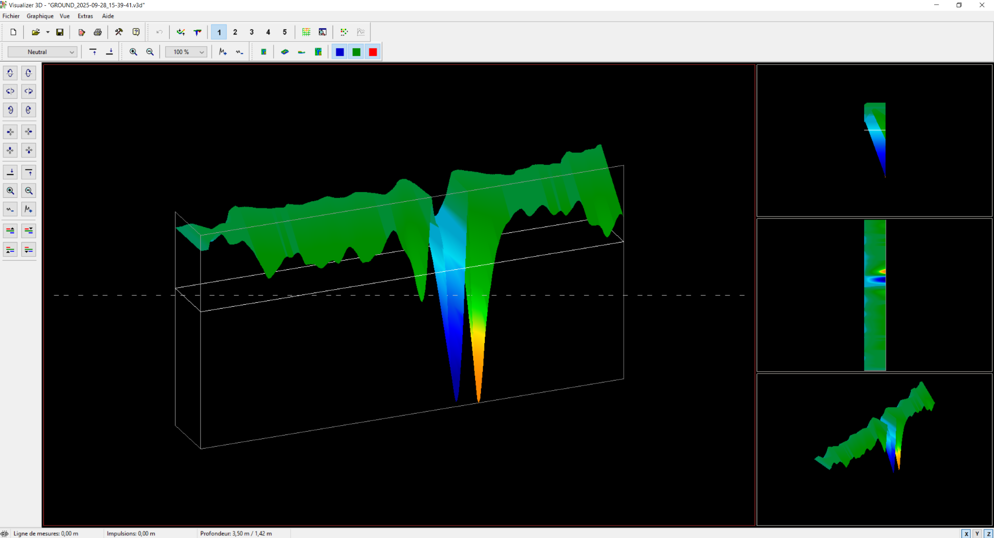Click the sidebar zoom-in magnifier

[x=10, y=191]
